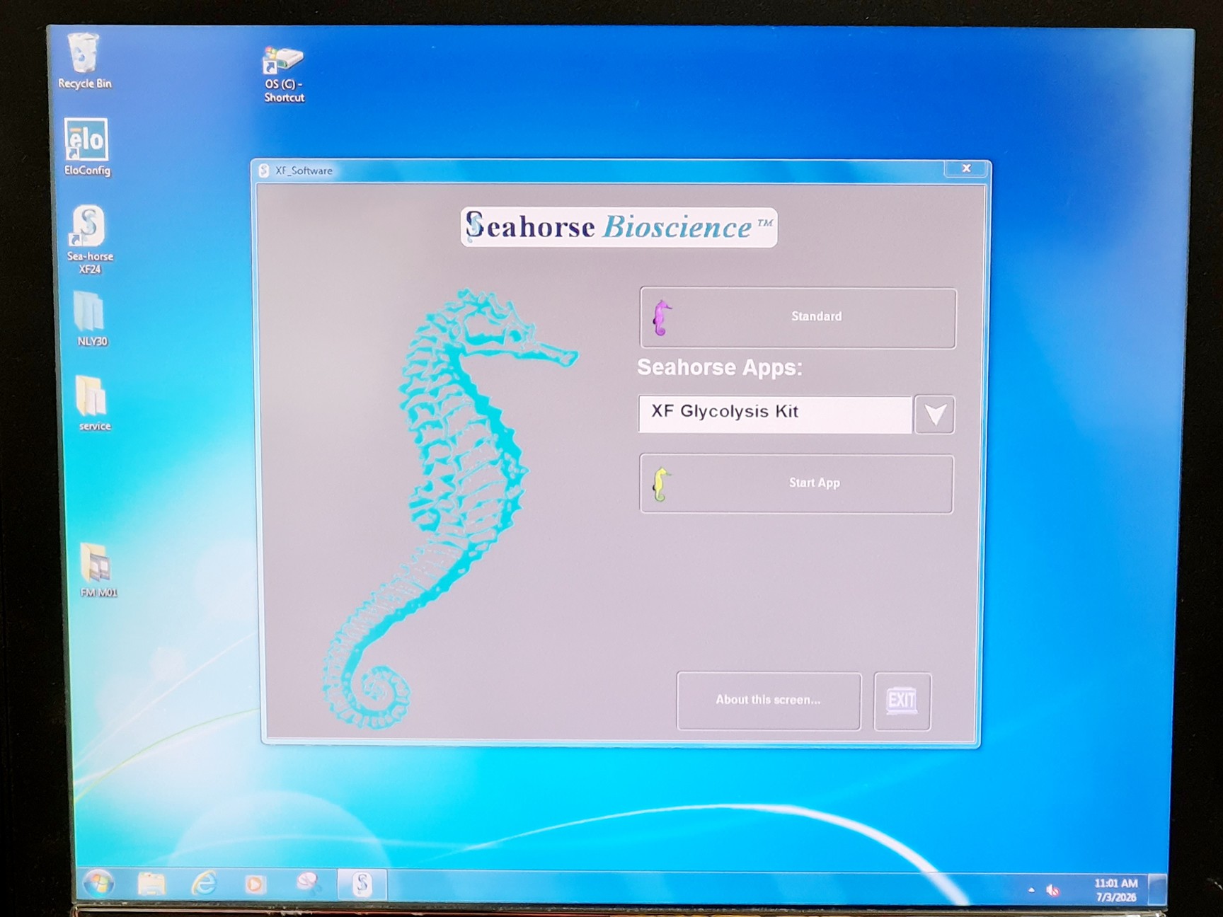Open the Paint taskbar icon

tap(308, 884)
